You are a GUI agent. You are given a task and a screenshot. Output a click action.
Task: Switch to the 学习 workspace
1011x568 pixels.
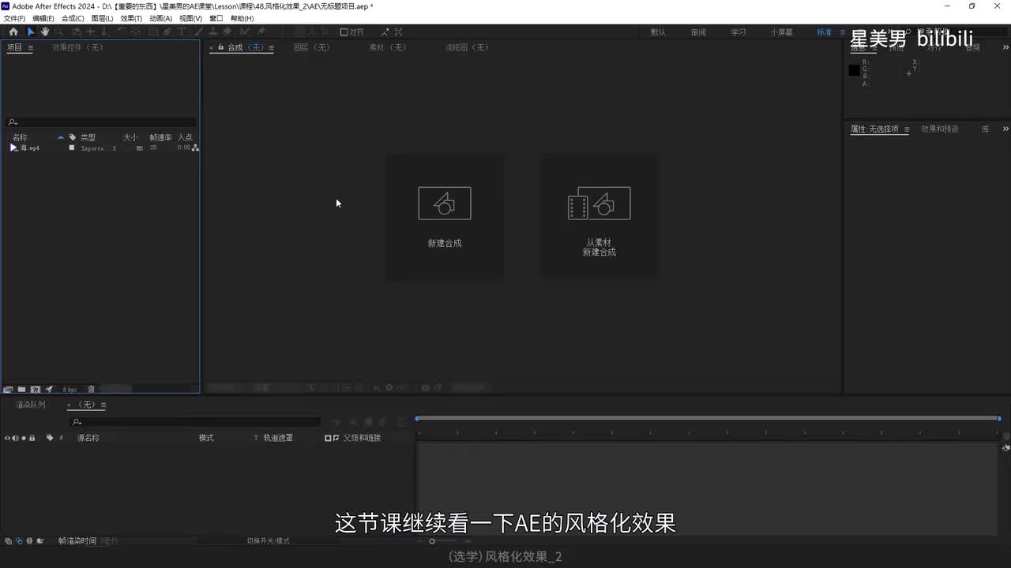tap(738, 32)
